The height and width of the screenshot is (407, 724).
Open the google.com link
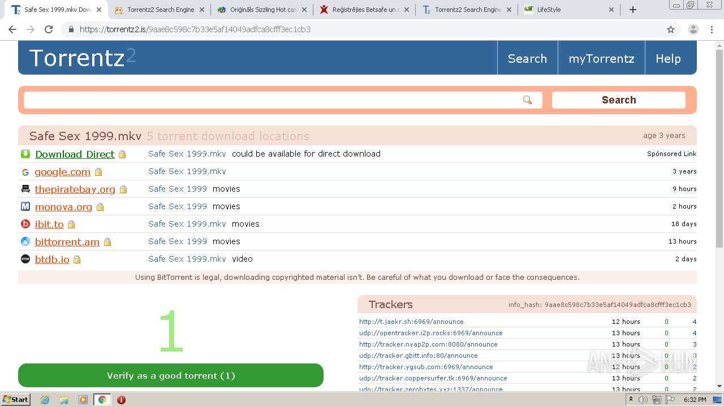point(62,172)
